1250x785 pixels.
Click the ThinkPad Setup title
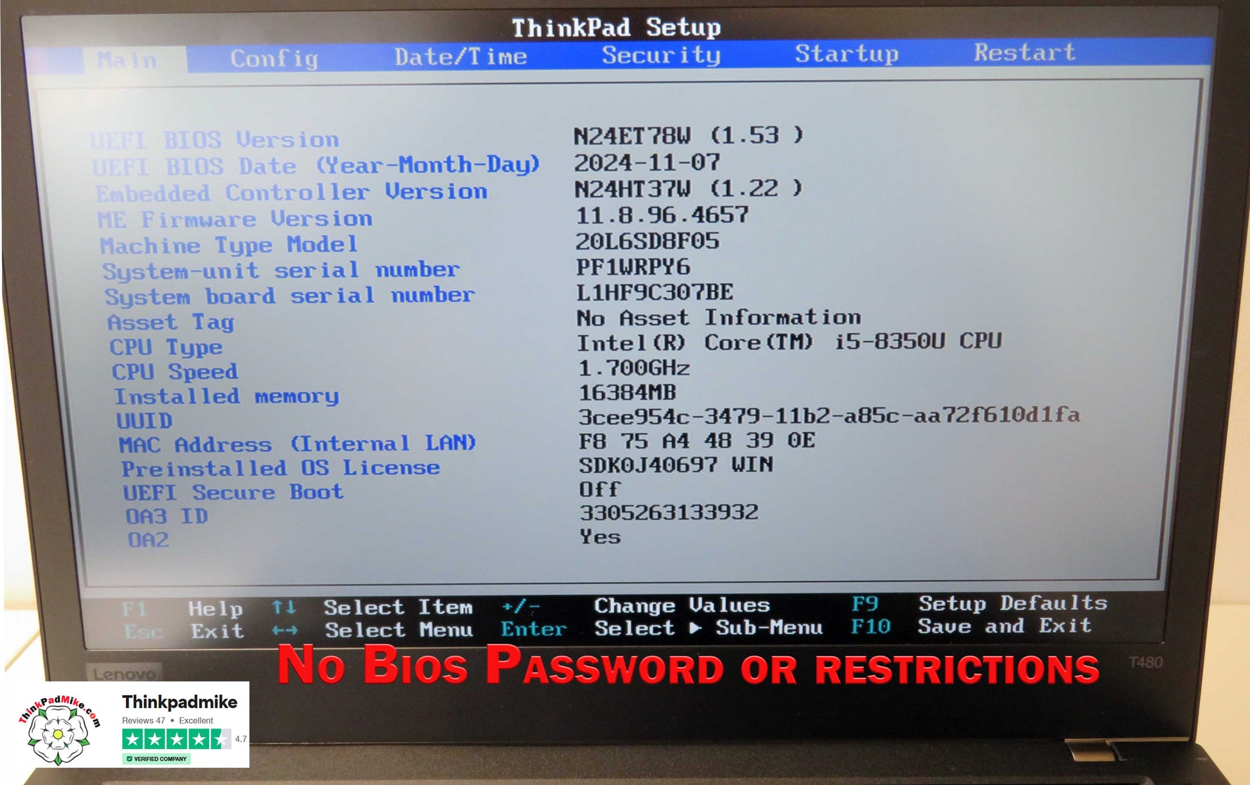coord(616,28)
